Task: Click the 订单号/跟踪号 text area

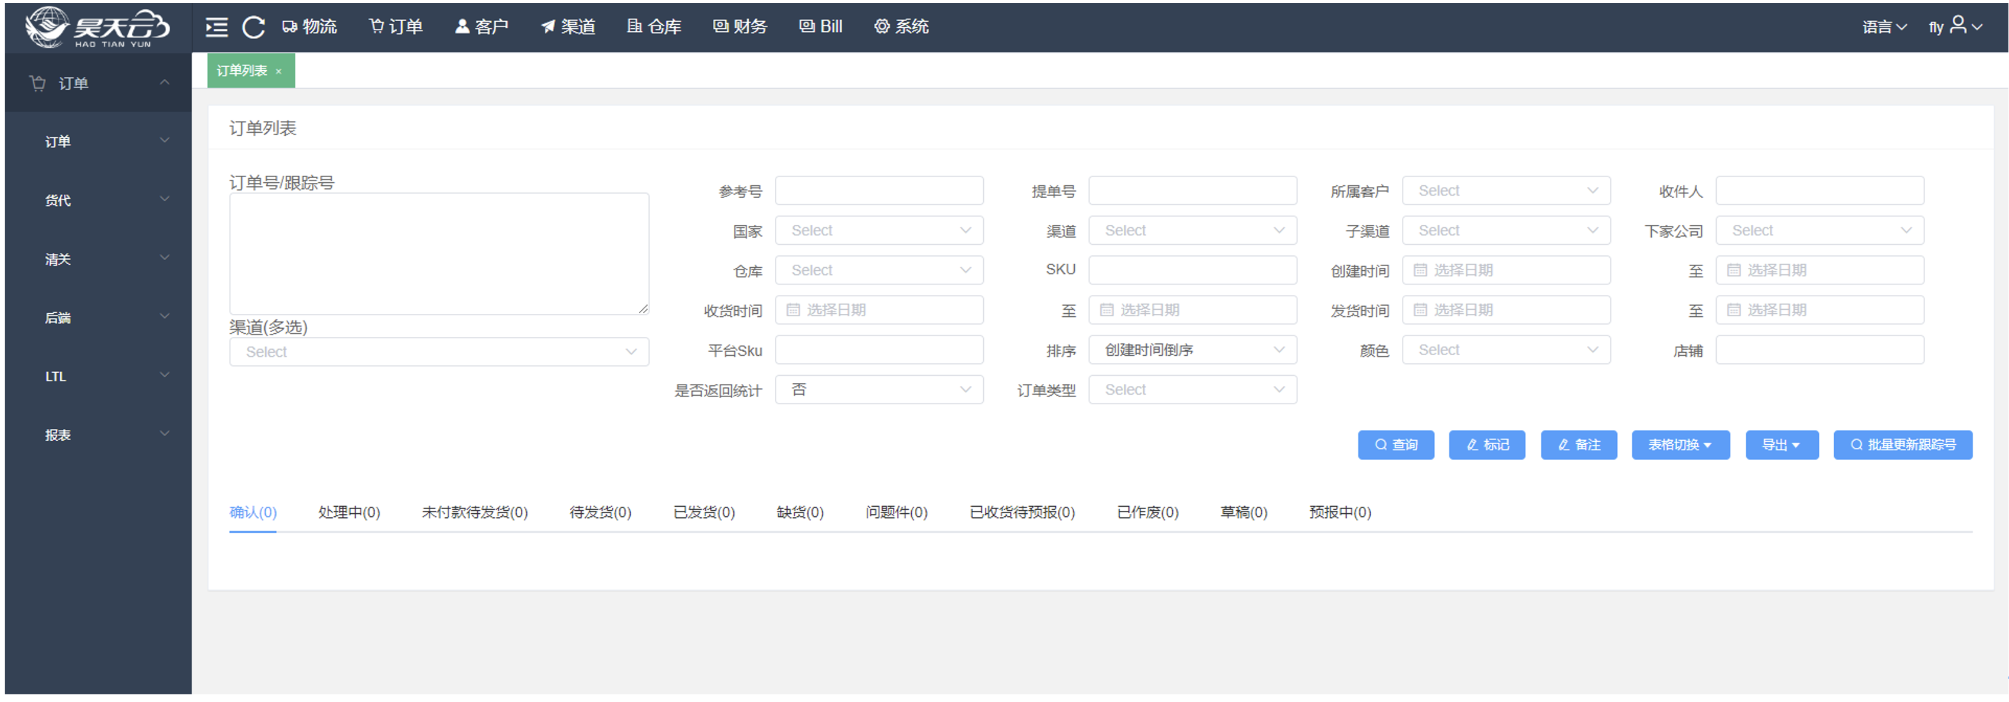Action: (439, 254)
